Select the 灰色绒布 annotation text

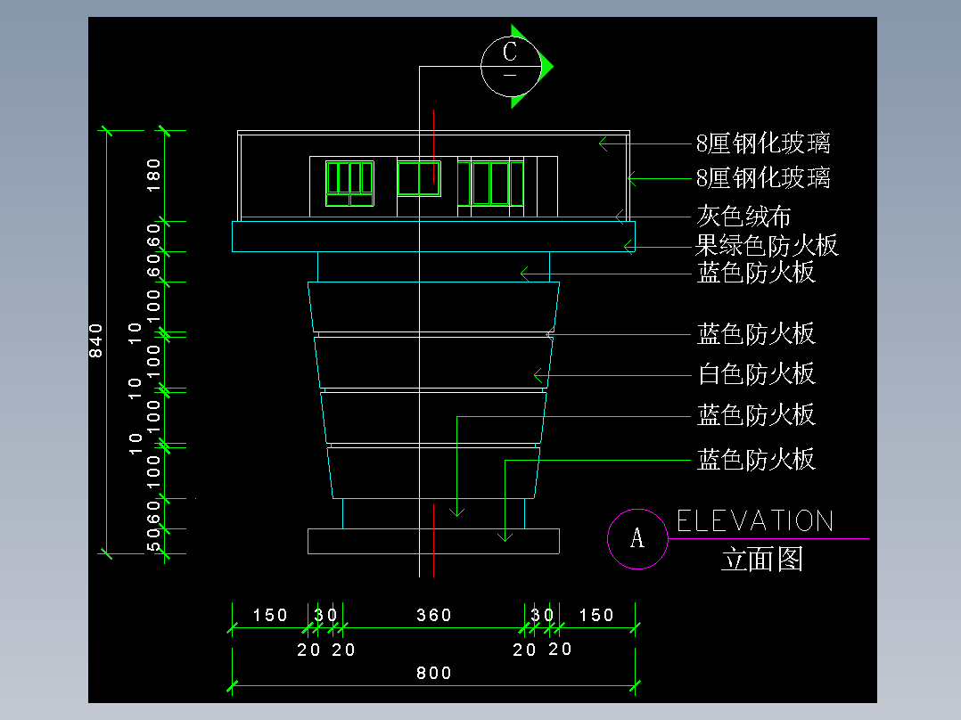743,217
